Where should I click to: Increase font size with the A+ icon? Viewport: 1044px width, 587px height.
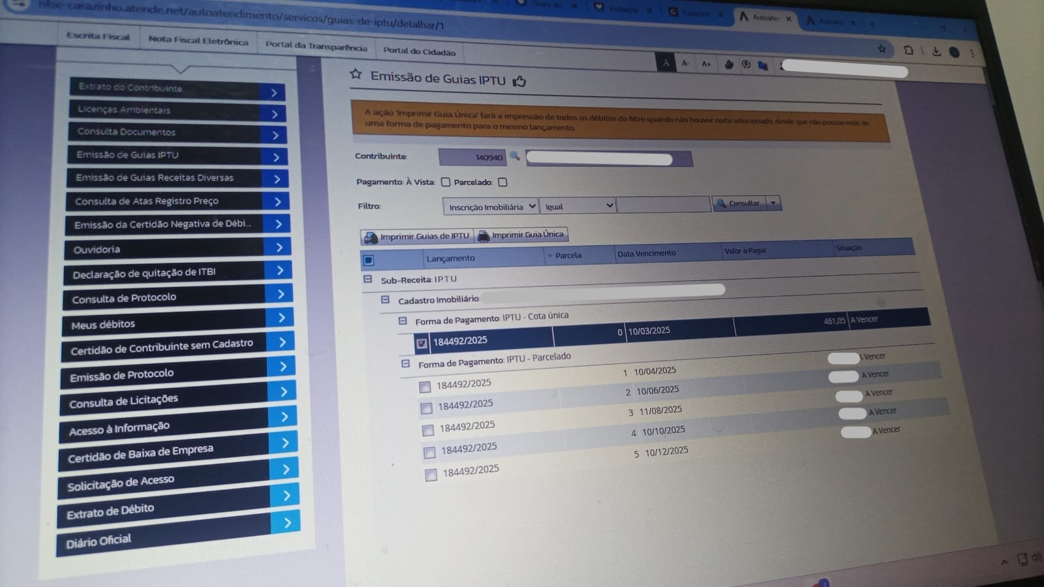(x=706, y=64)
